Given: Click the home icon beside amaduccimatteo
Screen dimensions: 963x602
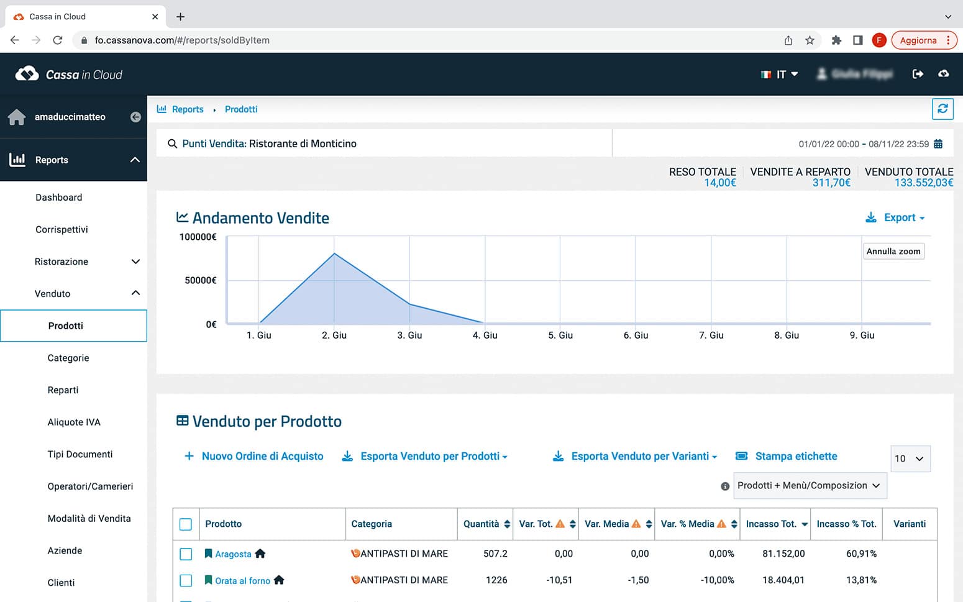Looking at the screenshot, I should (17, 117).
